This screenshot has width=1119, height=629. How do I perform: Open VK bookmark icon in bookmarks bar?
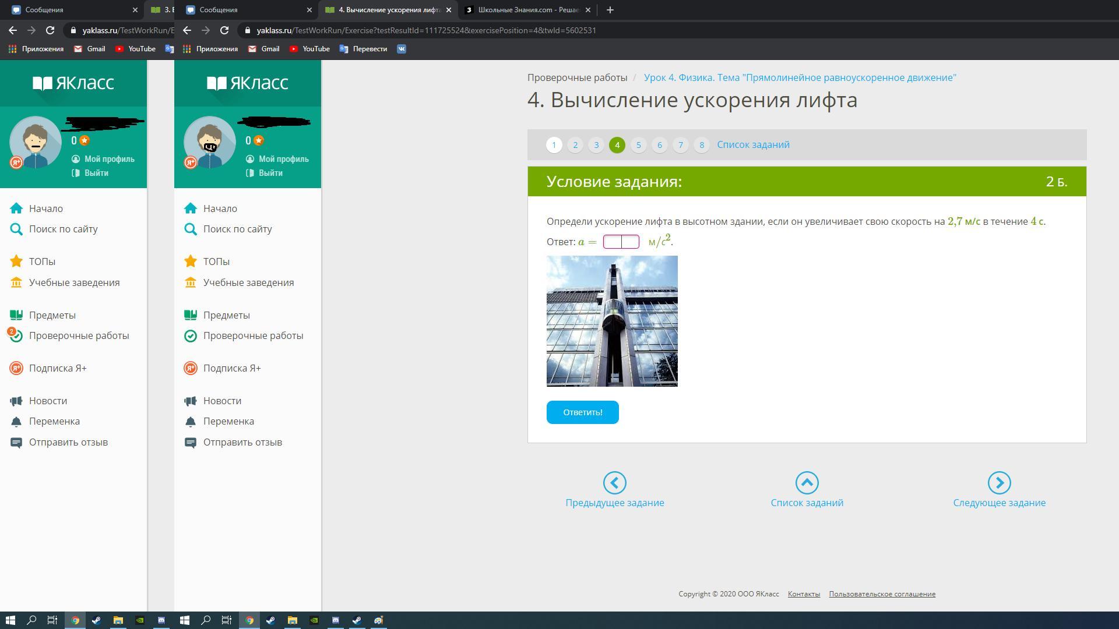coord(402,49)
